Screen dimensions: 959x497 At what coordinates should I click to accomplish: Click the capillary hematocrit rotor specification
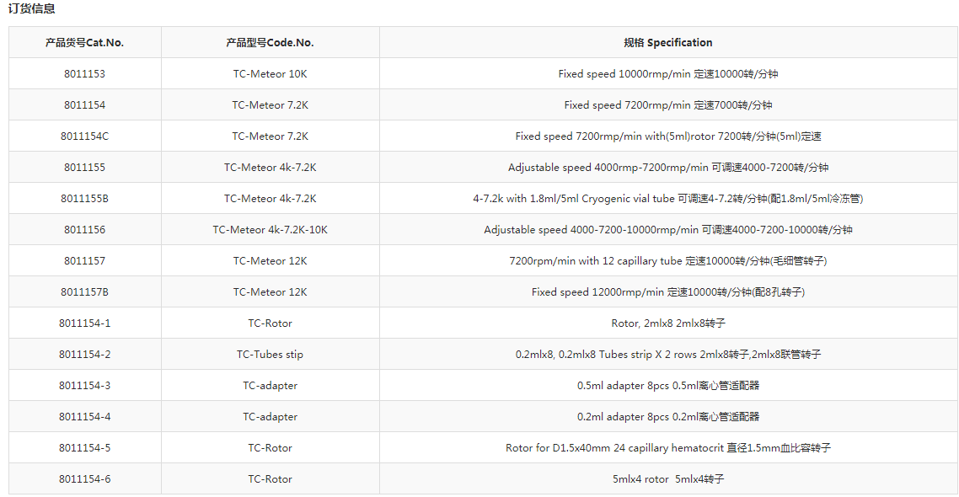pos(668,447)
